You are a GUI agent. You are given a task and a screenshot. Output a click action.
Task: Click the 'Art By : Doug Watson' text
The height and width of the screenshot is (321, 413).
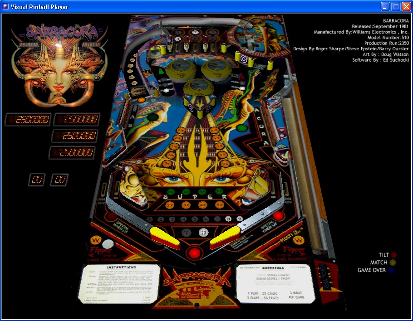point(386,54)
